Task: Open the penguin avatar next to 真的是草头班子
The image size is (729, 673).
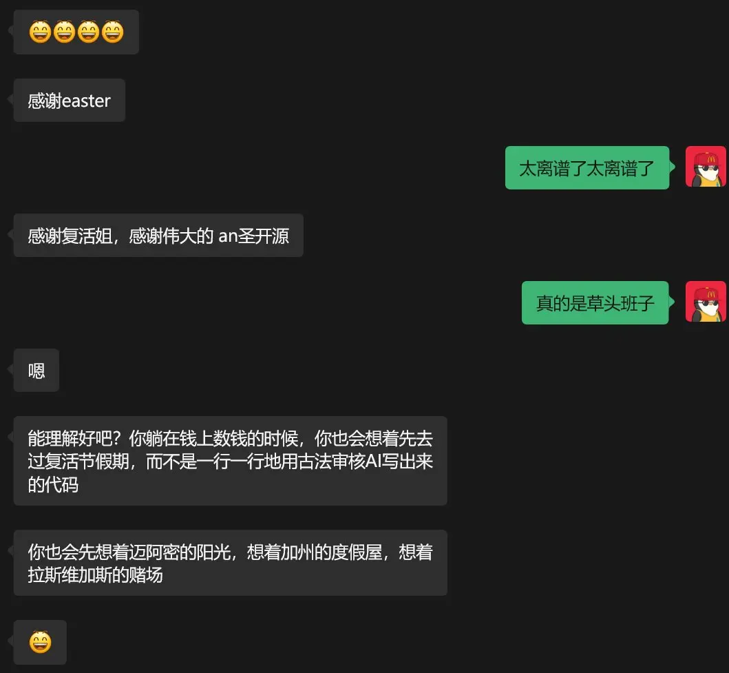Action: [706, 302]
